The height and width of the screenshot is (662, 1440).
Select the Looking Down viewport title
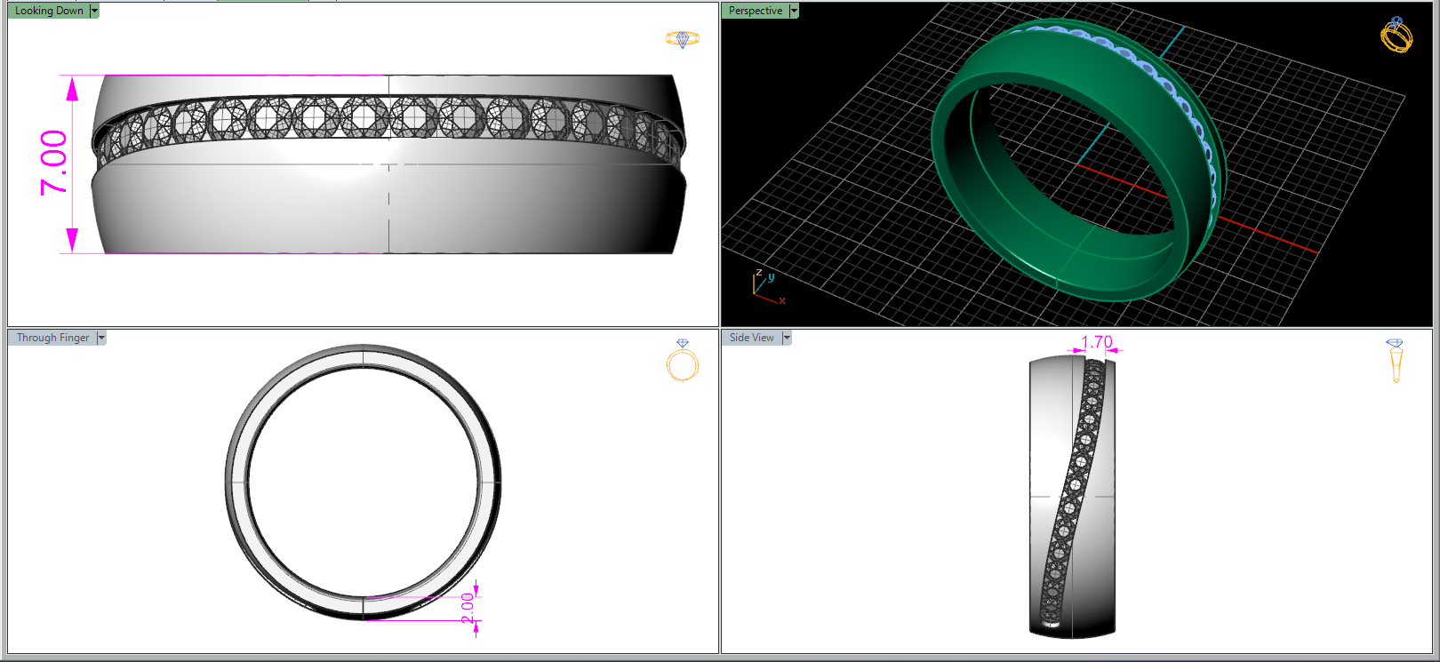click(x=49, y=11)
